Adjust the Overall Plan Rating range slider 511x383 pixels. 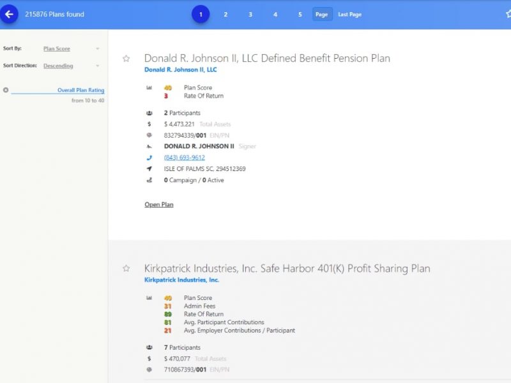point(57,94)
